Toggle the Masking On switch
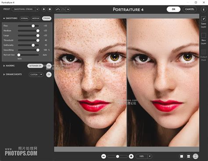Screen dimensions: 208x161 pos(49,66)
